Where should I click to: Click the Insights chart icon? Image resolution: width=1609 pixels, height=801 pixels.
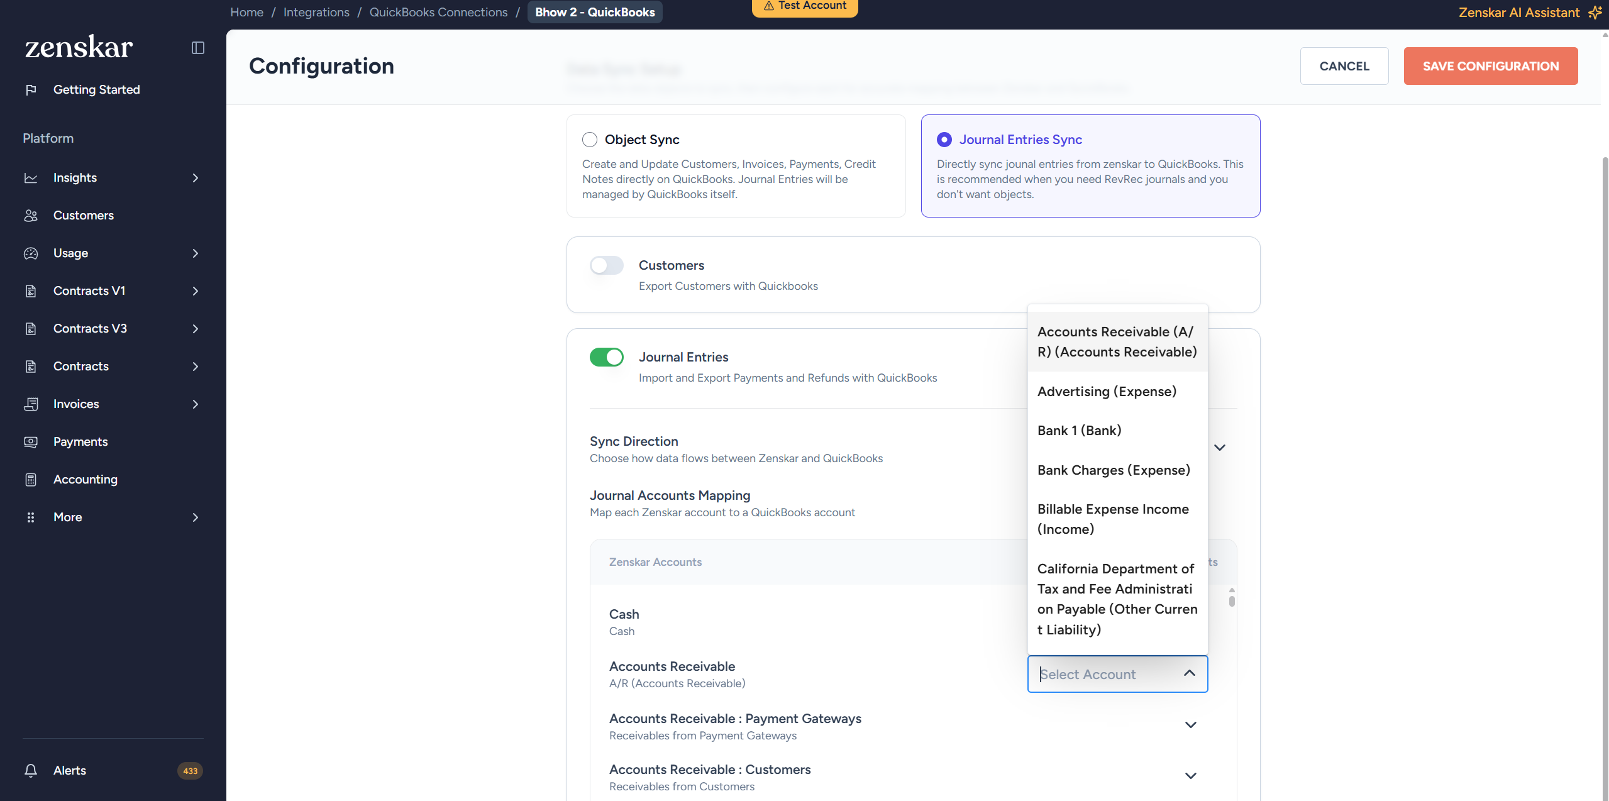coord(31,178)
